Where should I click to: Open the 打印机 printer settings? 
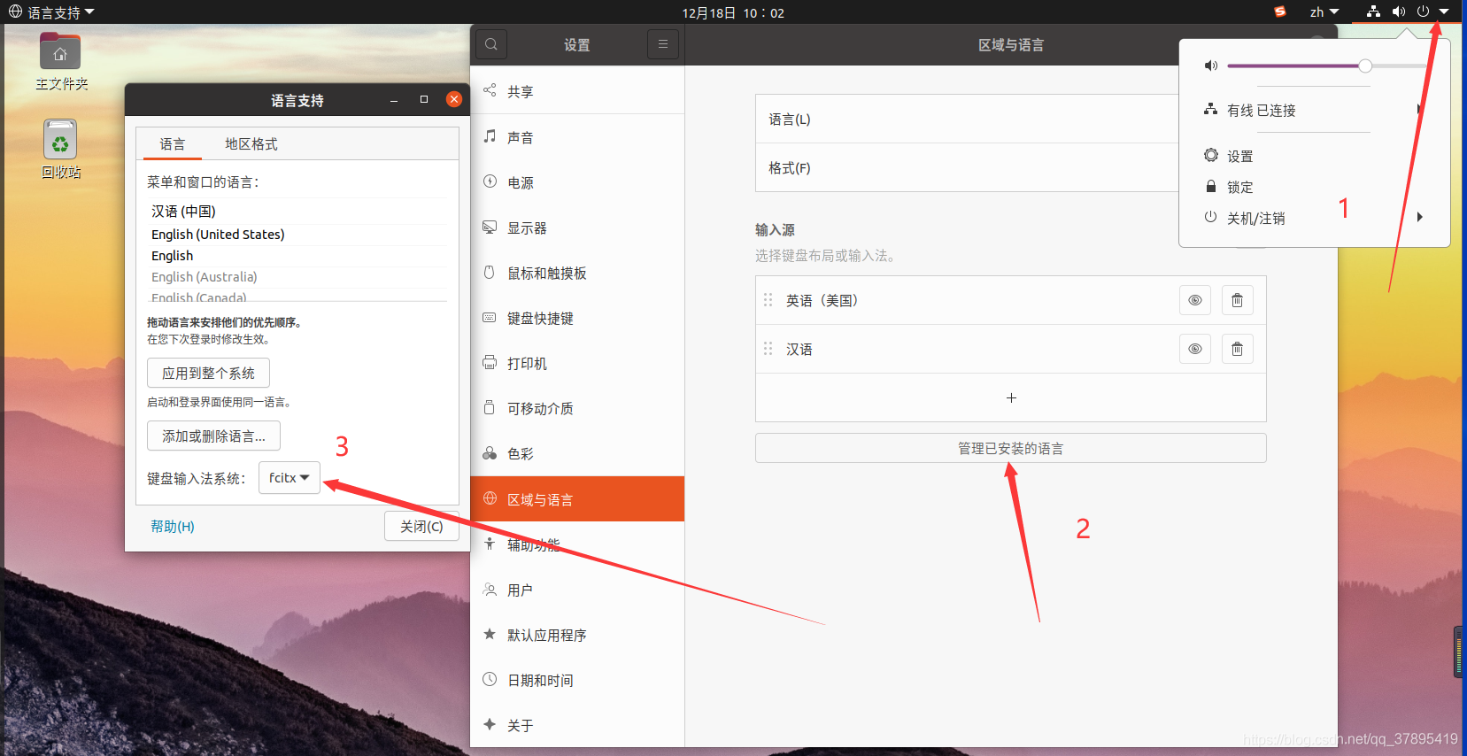pos(577,363)
